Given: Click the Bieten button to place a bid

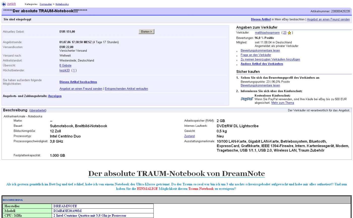Looking at the screenshot, I should (146, 31).
